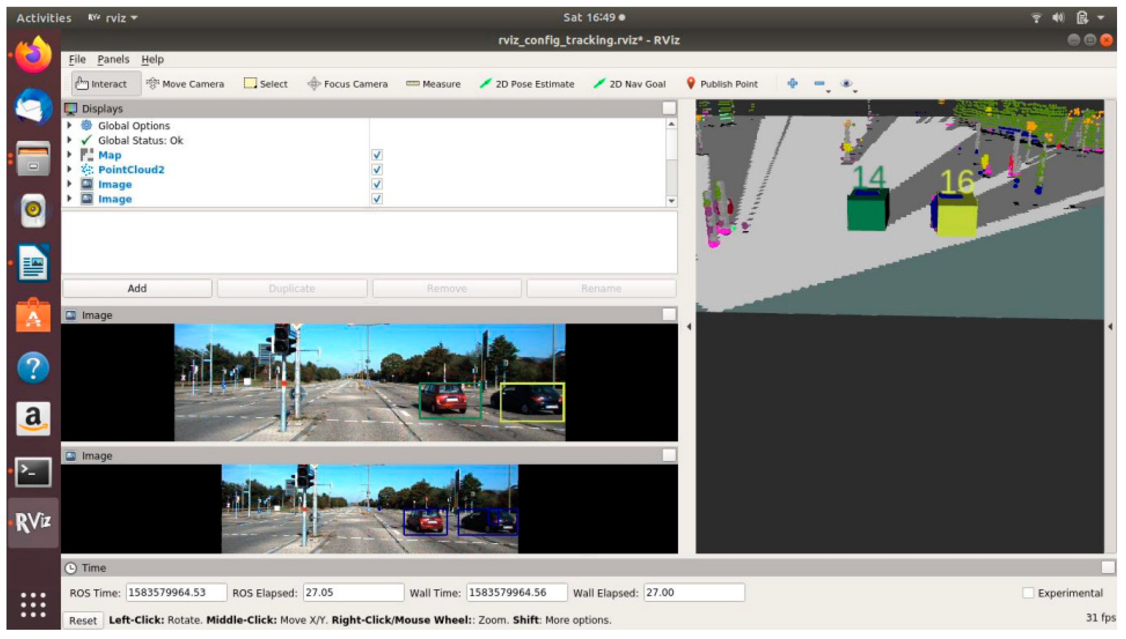This screenshot has height=639, width=1126.
Task: Activate the Focus Camera tool
Action: pos(347,84)
